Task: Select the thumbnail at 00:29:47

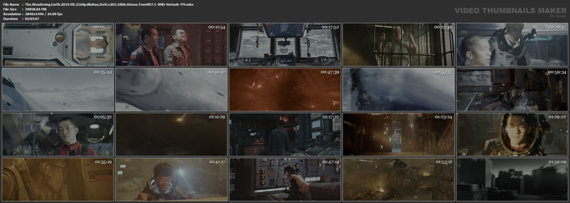Action: click(512, 45)
